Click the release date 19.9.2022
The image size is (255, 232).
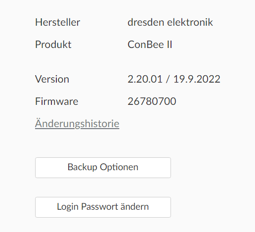click(x=197, y=79)
